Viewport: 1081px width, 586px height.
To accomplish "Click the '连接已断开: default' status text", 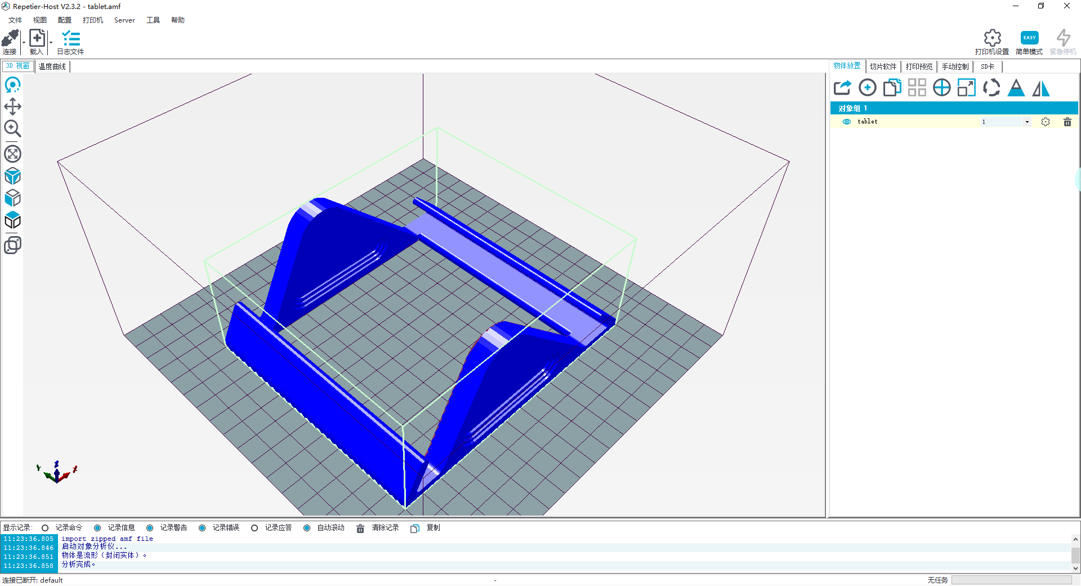I will point(33,580).
